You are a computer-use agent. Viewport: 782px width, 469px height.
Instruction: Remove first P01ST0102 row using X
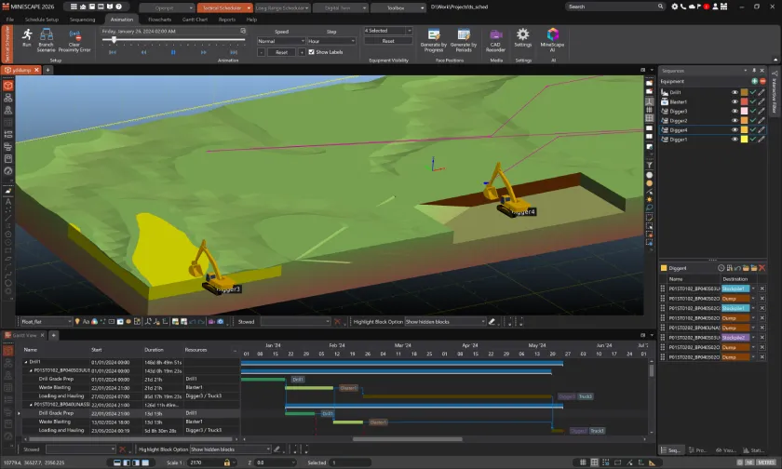click(x=762, y=288)
